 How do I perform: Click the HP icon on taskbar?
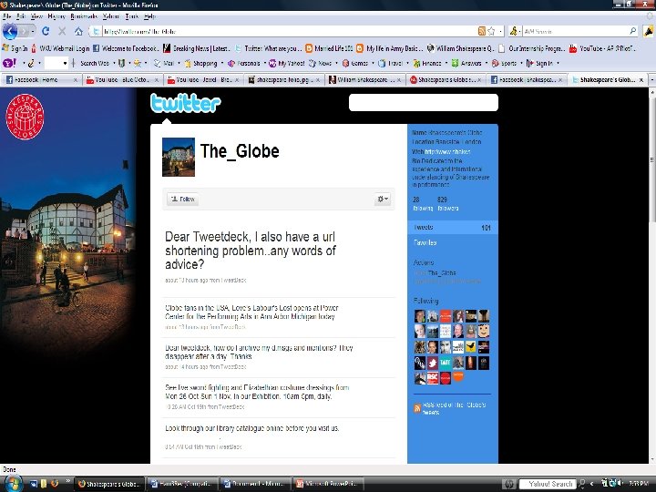click(509, 484)
